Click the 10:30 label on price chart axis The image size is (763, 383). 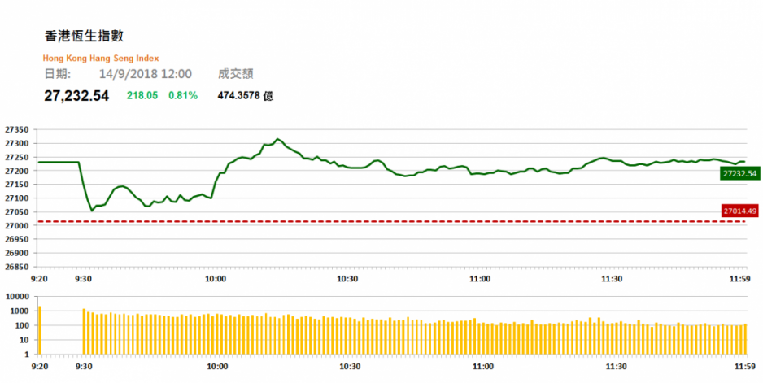pos(348,279)
